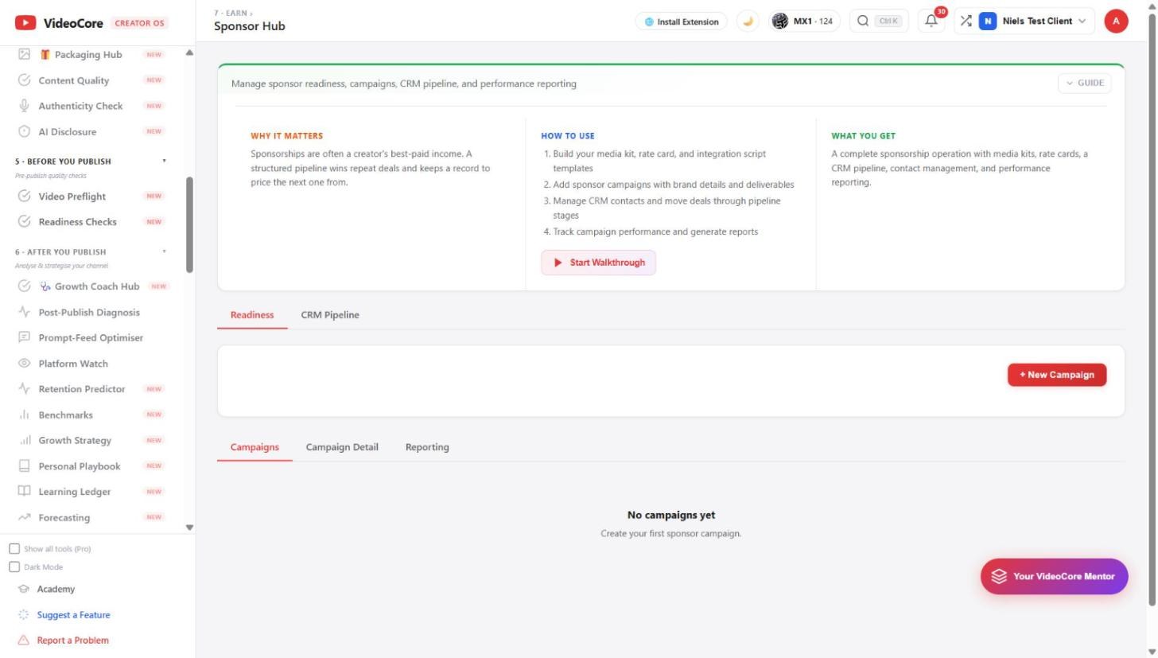The height and width of the screenshot is (658, 1158).
Task: Open the red user avatar A
Action: click(1116, 21)
